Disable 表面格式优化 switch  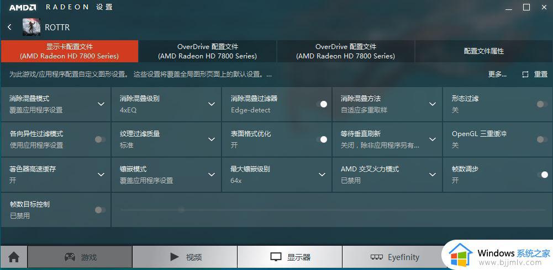(x=322, y=139)
